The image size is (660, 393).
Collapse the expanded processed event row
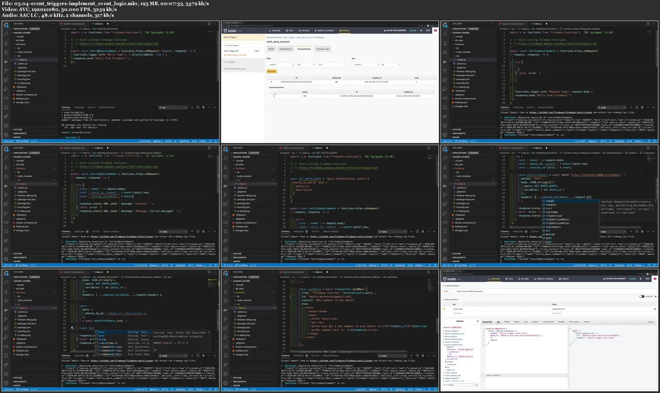(x=271, y=82)
